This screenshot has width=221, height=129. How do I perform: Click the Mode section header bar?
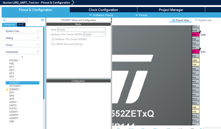click(79, 24)
